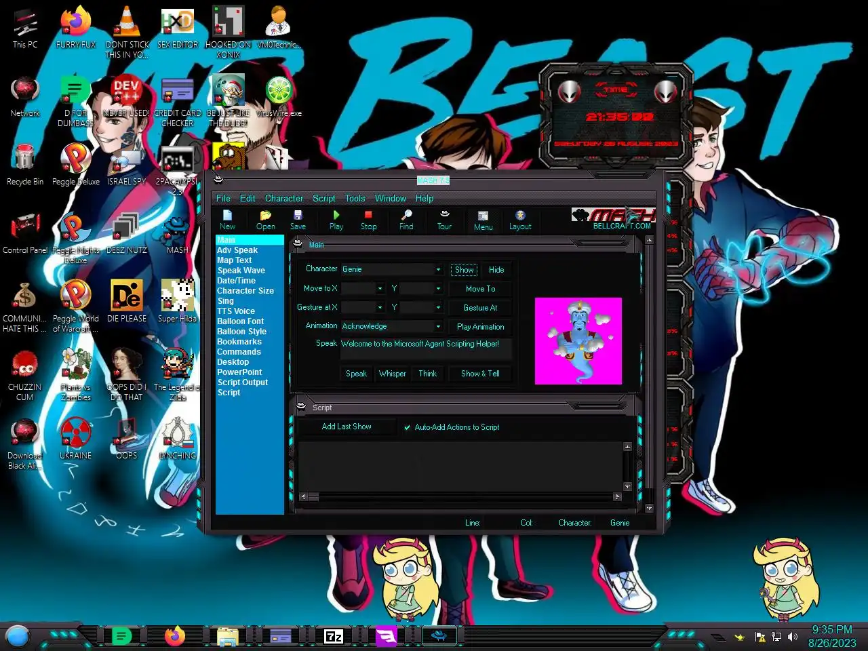
Task: Click the Find magnifier toolbar icon
Action: pos(406,220)
